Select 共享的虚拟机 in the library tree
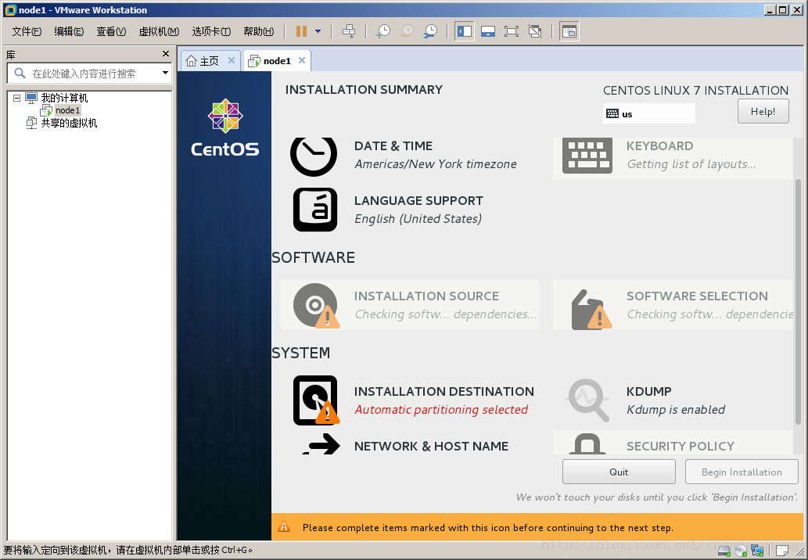808x560 pixels. pos(69,123)
